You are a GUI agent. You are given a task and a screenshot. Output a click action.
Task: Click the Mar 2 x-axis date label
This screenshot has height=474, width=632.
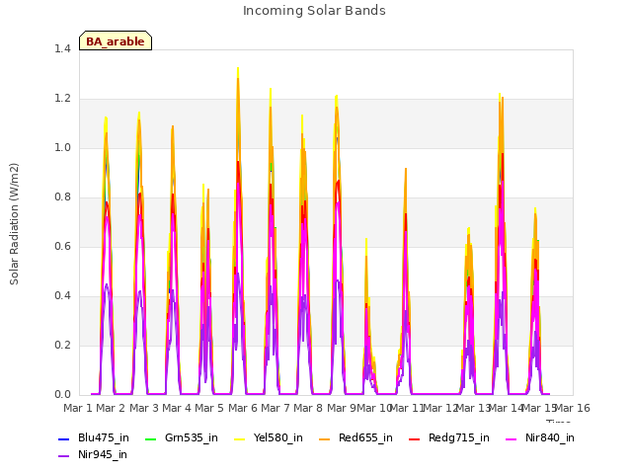(111, 408)
